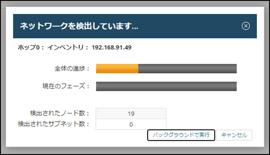The height and width of the screenshot is (155, 270).
Task: Click the gray backdrop outside the dialog
Action: tap(135, 4)
